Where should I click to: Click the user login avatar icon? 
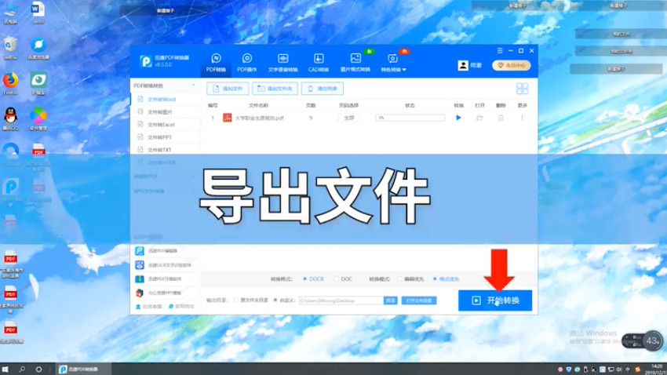coord(463,65)
